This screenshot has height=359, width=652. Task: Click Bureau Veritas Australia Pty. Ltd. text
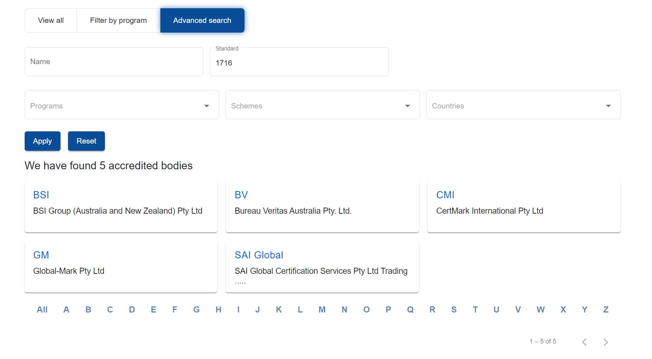293,211
